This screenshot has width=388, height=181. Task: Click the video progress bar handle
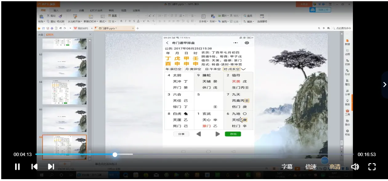[x=115, y=155]
